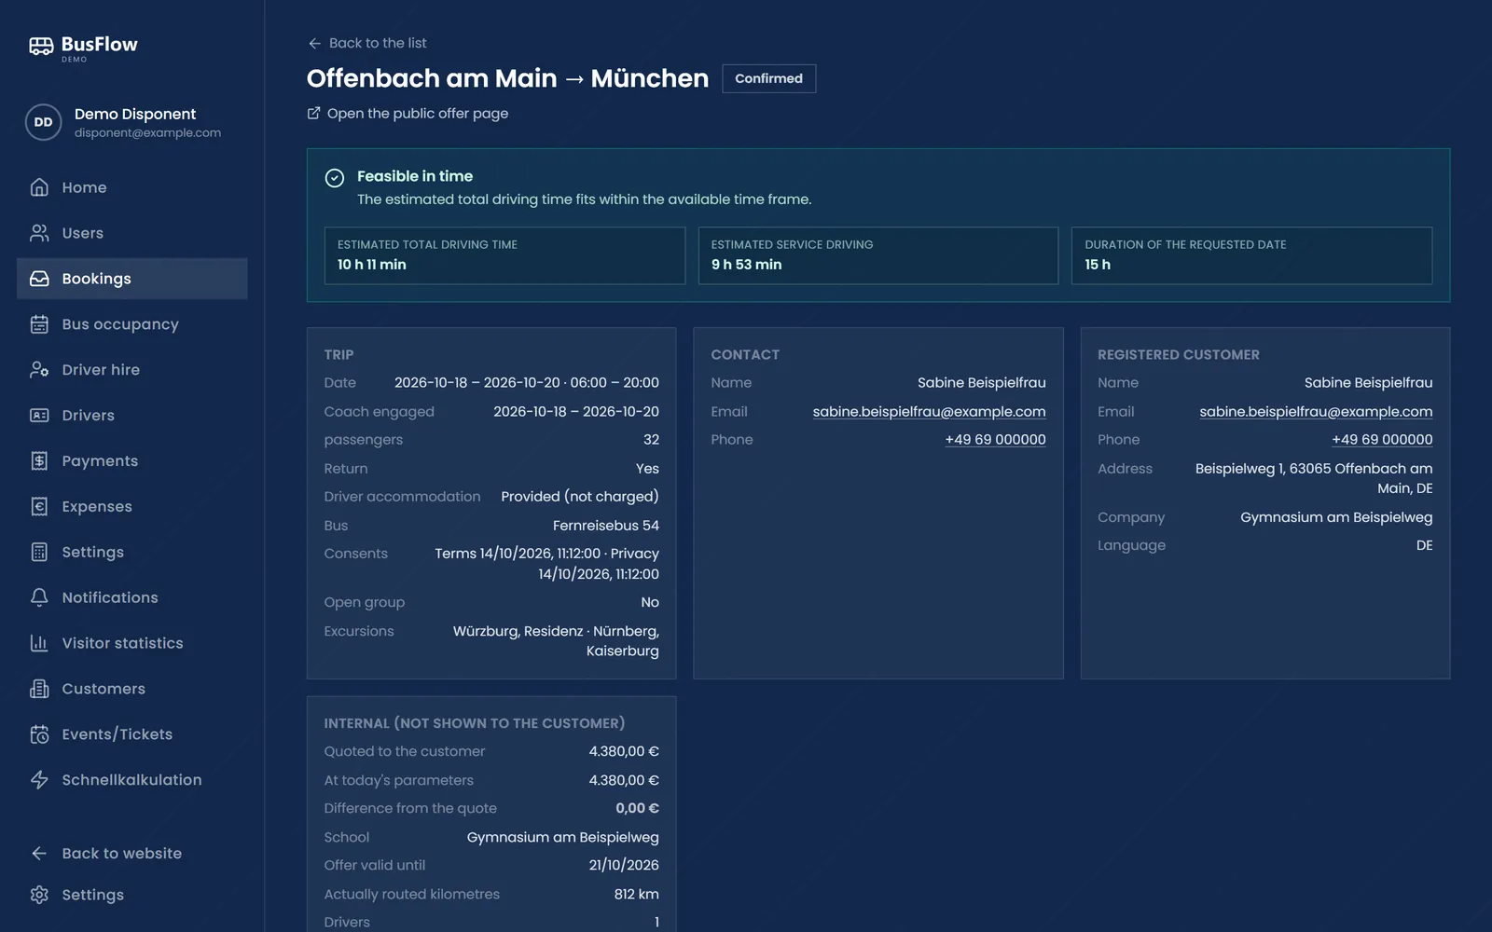Click the Drivers ID card icon
1492x932 pixels.
pos(39,416)
